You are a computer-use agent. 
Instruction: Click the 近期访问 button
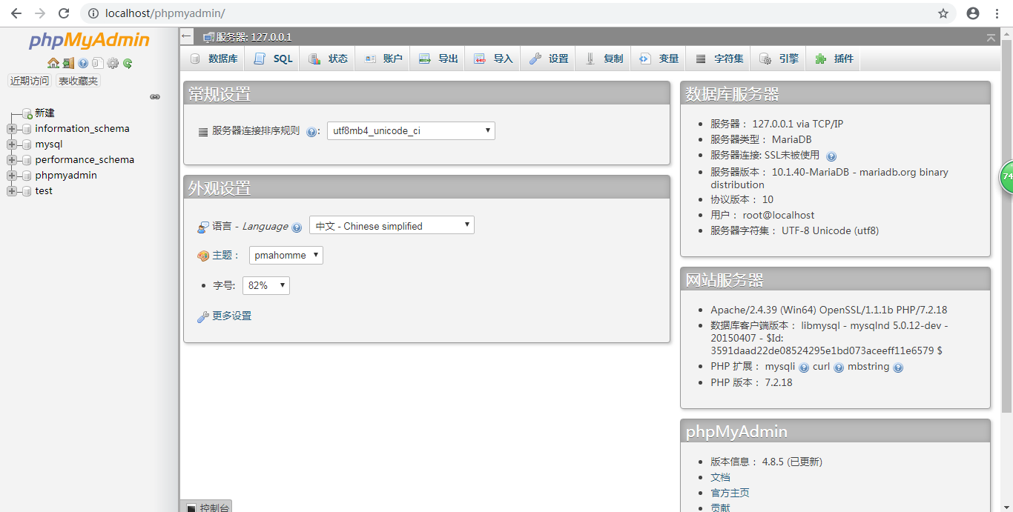pos(29,82)
